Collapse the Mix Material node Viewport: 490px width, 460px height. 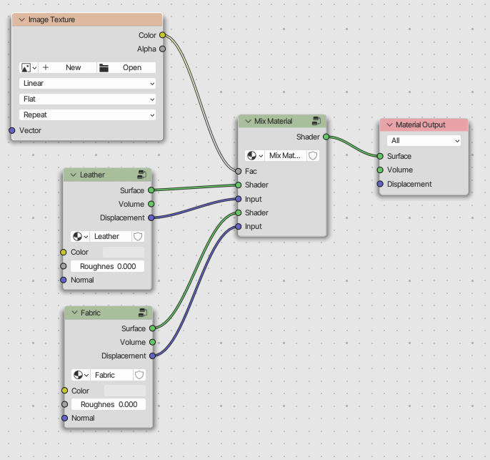(248, 121)
